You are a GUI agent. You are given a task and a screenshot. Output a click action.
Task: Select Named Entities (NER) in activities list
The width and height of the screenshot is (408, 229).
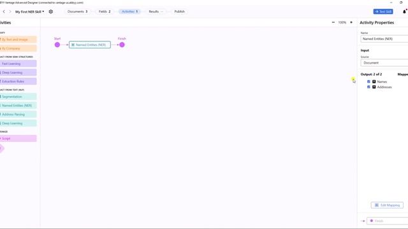click(18, 106)
